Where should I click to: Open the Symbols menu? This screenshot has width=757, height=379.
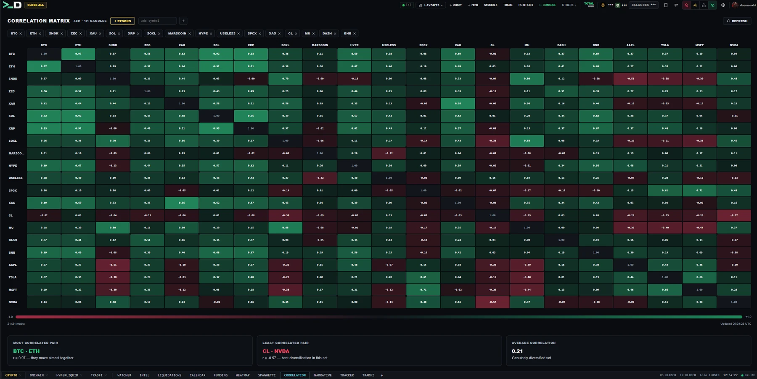pyautogui.click(x=490, y=5)
